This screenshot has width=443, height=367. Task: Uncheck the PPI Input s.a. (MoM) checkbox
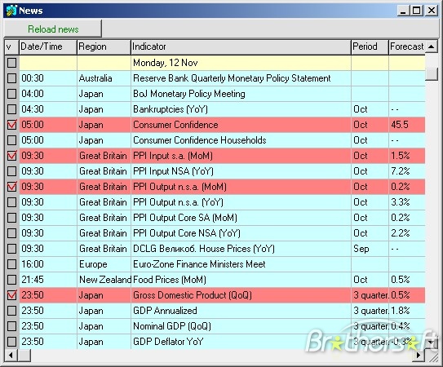(12, 156)
